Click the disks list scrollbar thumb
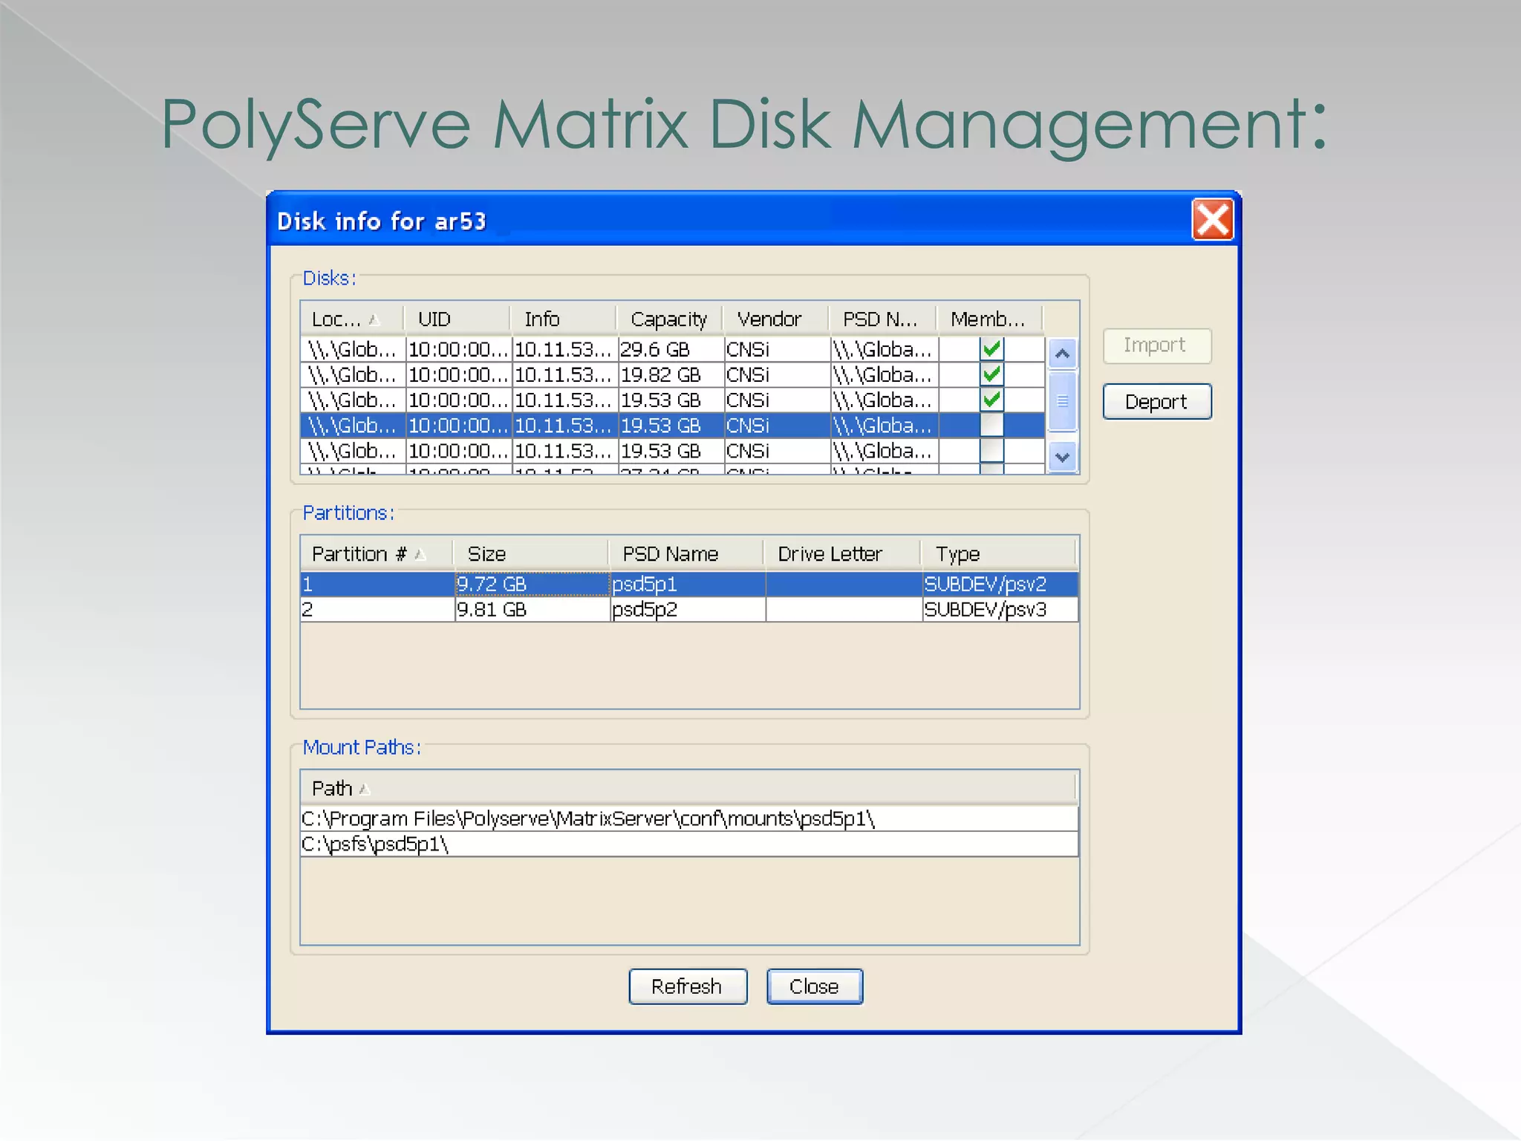1521x1141 pixels. tap(1062, 401)
